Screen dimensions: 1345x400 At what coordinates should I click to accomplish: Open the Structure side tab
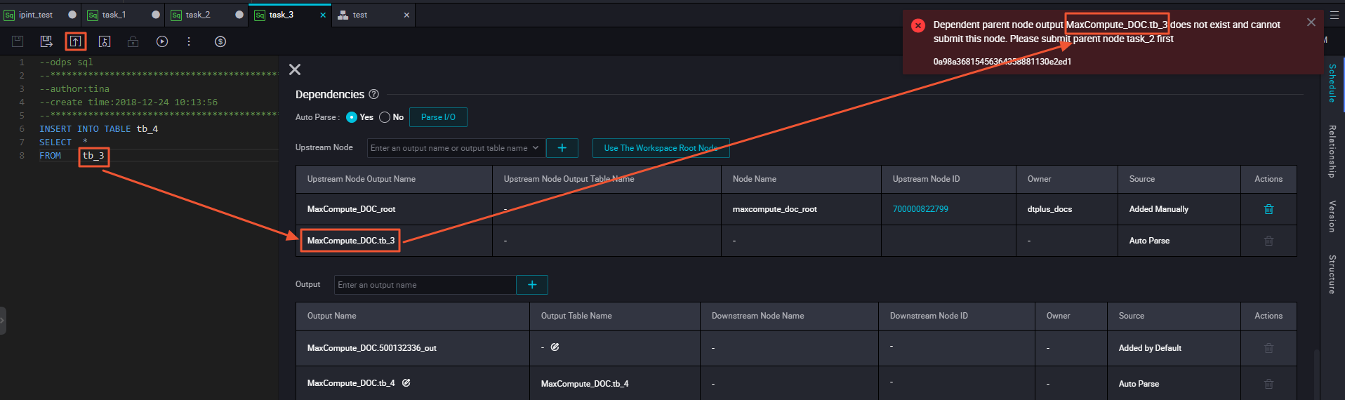1332,274
